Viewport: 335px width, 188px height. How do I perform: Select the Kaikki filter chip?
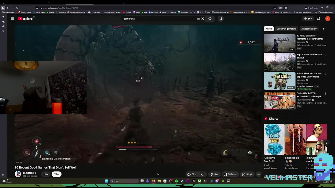[269, 29]
